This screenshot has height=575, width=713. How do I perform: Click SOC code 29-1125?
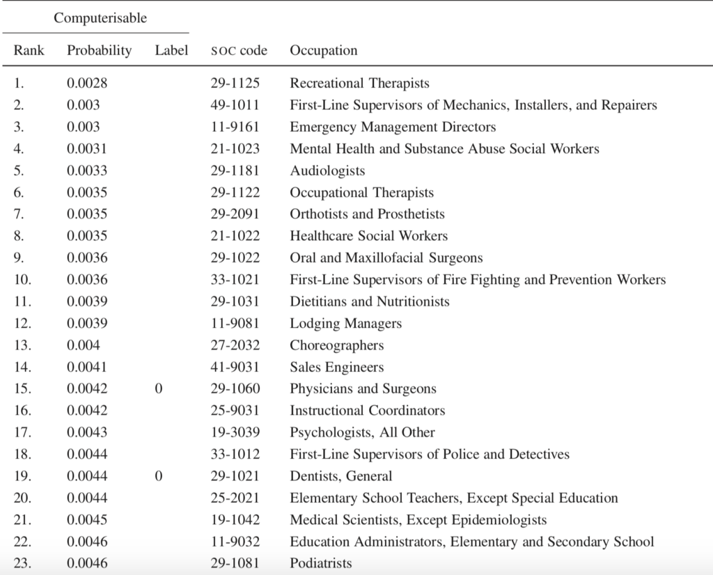pyautogui.click(x=235, y=83)
